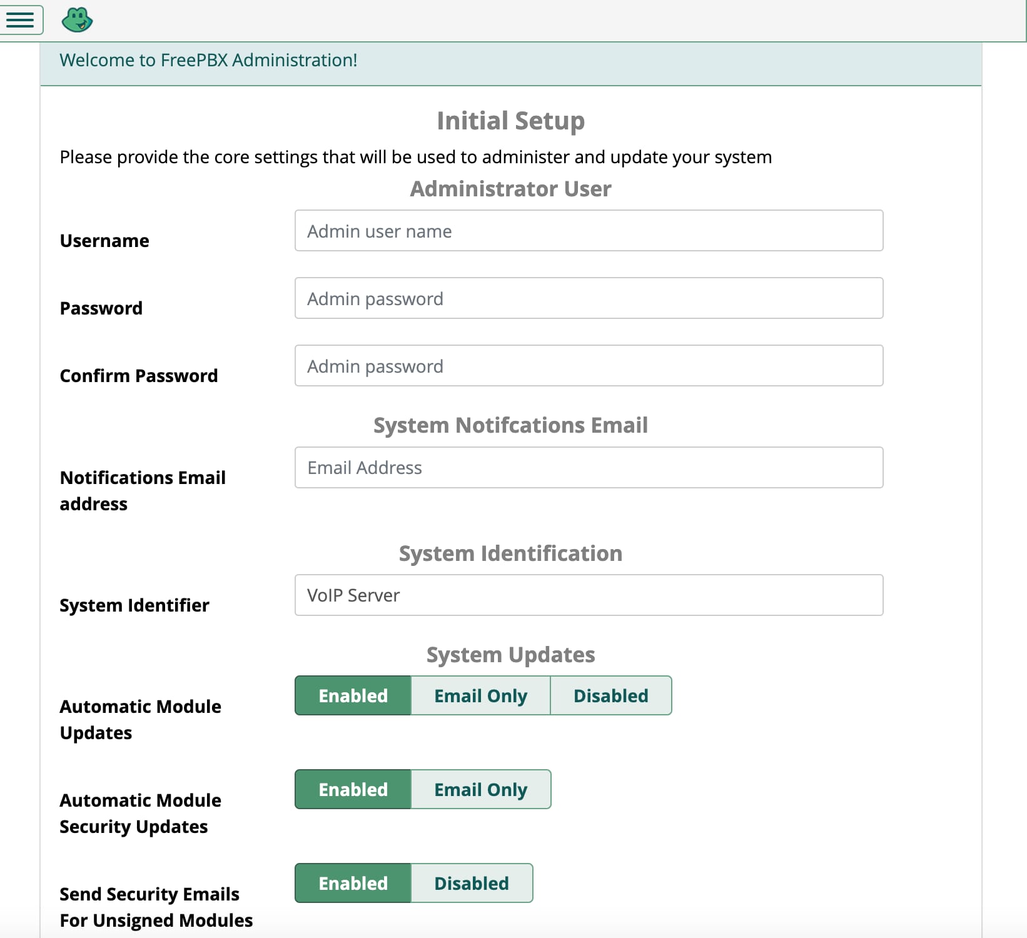Click the Initial Setup heading
Viewport: 1027px width, 938px height.
coord(511,120)
